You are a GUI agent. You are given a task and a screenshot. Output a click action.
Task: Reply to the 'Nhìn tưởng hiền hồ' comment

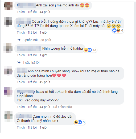click(32, 55)
